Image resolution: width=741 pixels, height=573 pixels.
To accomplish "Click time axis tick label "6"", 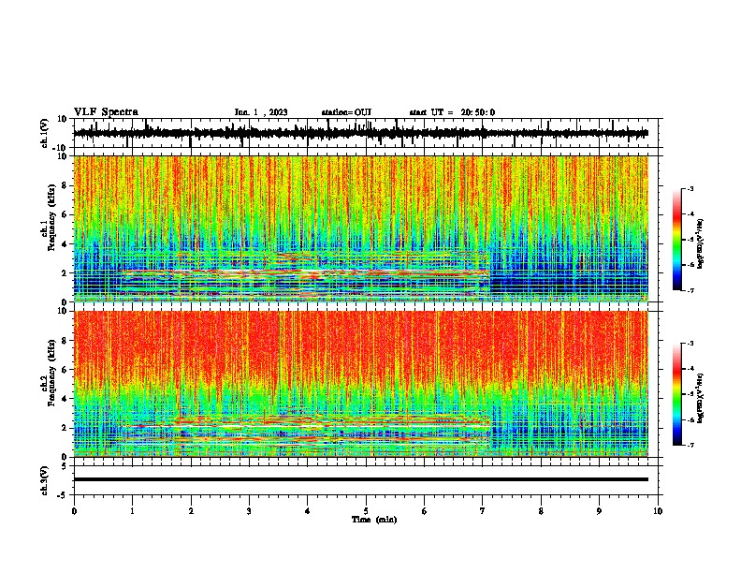I will coord(425,511).
